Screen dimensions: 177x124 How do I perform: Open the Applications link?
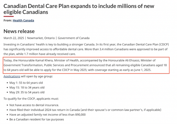click(x=12, y=76)
